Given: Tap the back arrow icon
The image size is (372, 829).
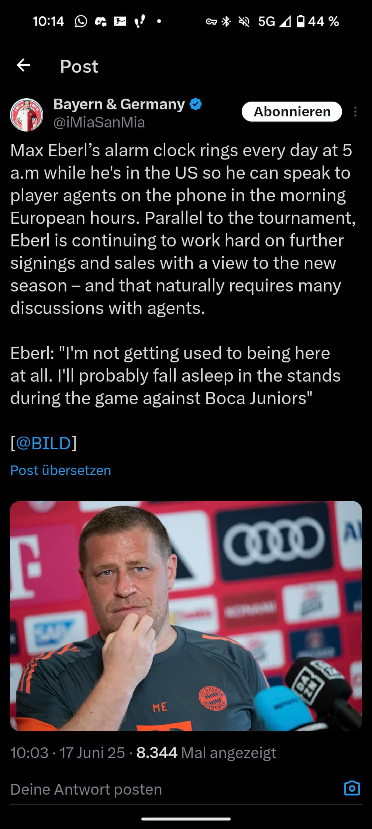Looking at the screenshot, I should (x=23, y=65).
